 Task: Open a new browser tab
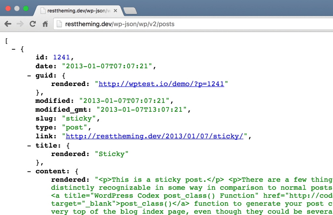(x=130, y=11)
